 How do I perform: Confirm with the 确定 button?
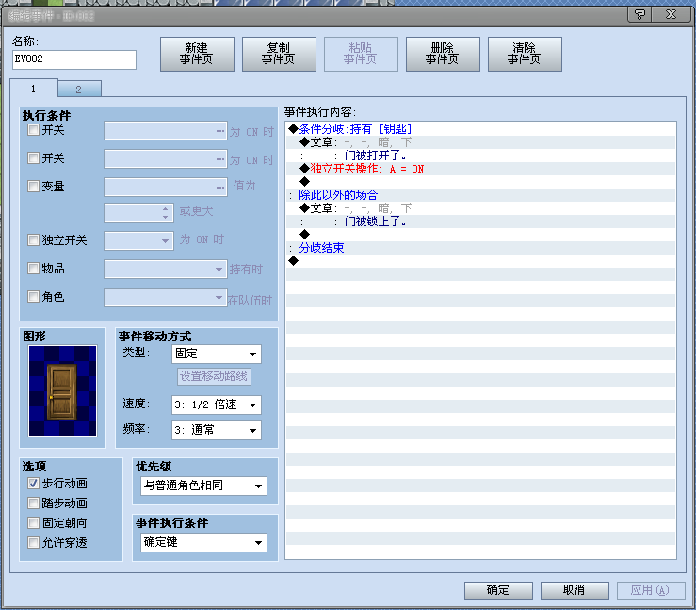click(498, 590)
